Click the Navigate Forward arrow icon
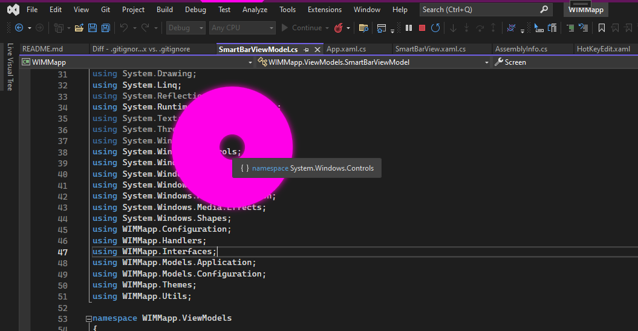 point(39,28)
